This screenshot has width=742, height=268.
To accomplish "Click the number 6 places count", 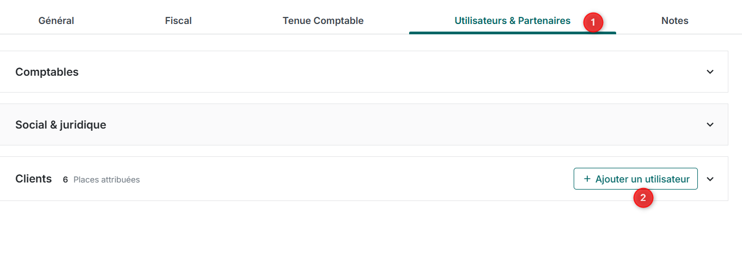I will 65,180.
